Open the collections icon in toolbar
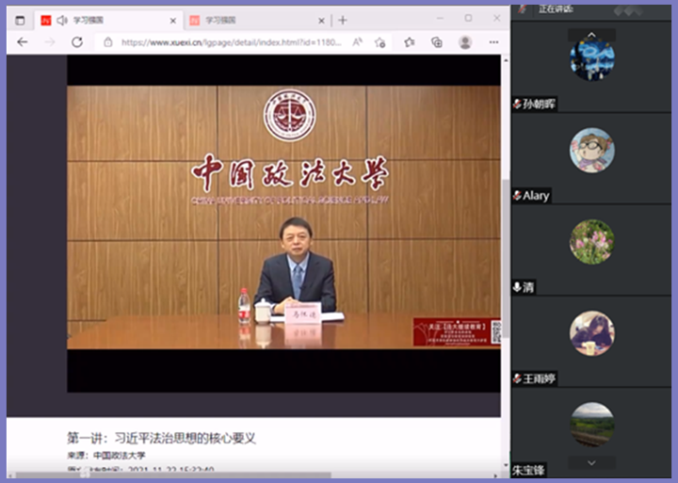The height and width of the screenshot is (483, 678). coord(437,42)
